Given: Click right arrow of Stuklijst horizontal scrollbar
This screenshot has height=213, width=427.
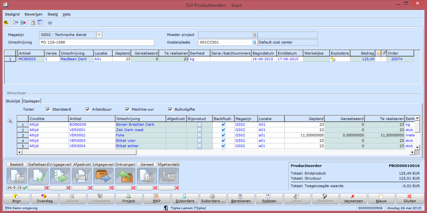Looking at the screenshot, I should [x=412, y=152].
